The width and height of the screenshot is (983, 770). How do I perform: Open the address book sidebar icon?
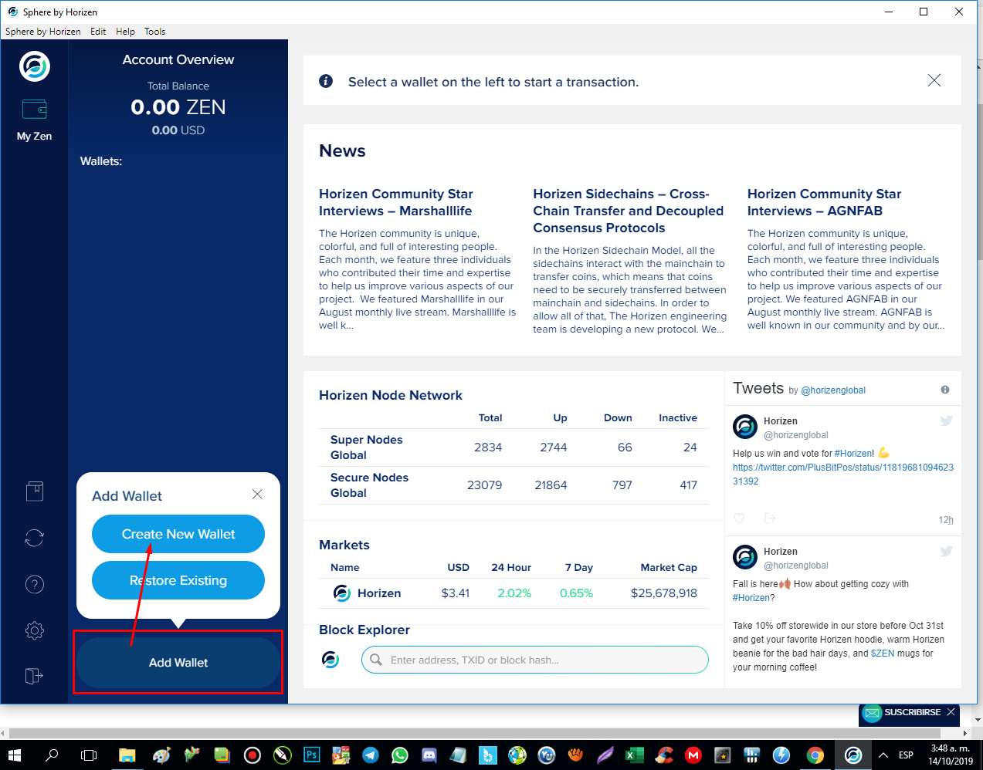point(35,491)
